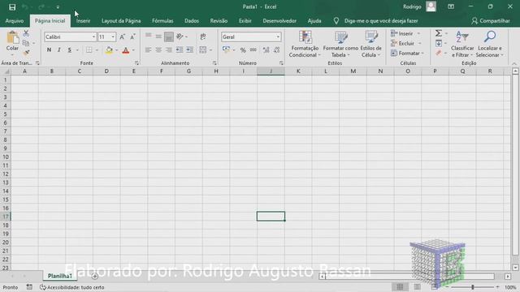Open Formatação Condicional menu
This screenshot has width=520, height=292.
(305, 44)
